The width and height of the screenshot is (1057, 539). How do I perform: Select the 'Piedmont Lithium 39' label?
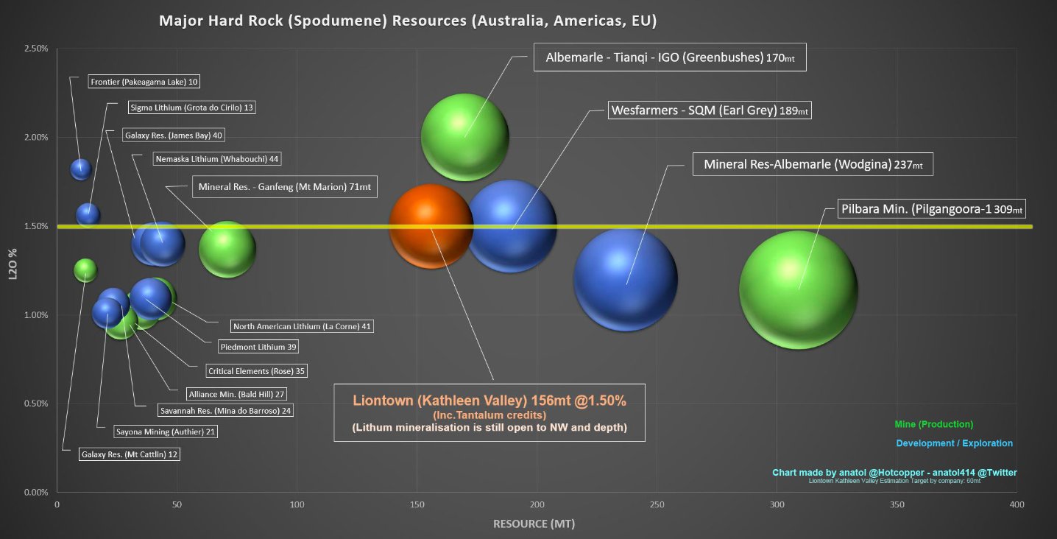tap(258, 346)
